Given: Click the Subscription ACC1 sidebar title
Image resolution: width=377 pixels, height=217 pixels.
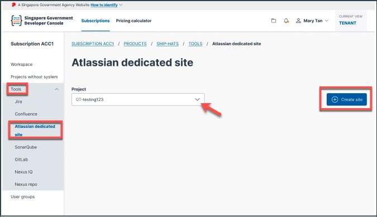Looking at the screenshot, I should [x=32, y=44].
